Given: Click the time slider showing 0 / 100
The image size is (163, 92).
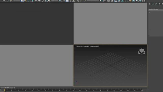Looking at the screenshot, I should (x=7, y=88).
